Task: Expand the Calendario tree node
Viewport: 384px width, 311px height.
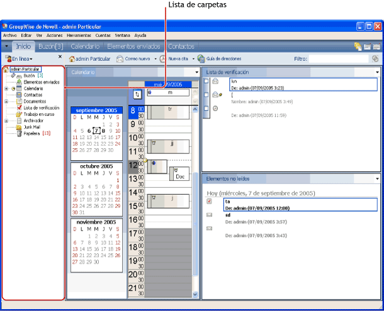Action: [x=6, y=89]
